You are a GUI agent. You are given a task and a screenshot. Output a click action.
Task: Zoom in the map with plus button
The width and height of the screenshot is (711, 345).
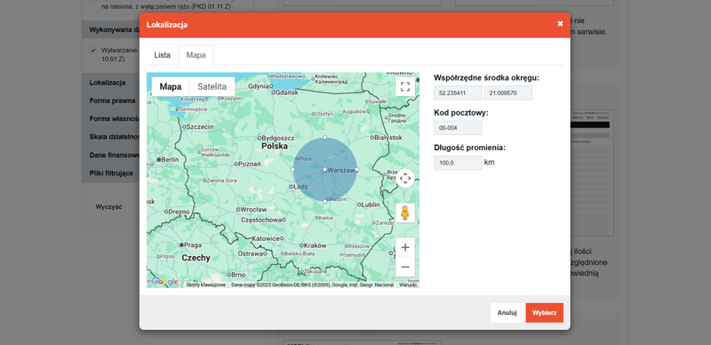(405, 248)
